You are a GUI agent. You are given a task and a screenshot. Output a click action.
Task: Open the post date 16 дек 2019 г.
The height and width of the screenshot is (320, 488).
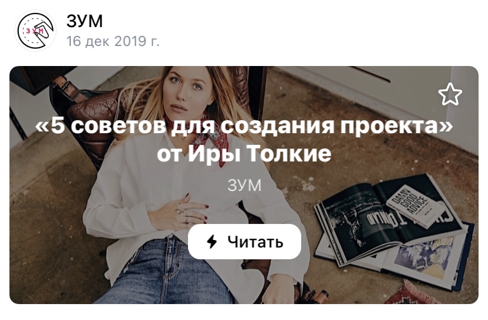click(x=113, y=41)
